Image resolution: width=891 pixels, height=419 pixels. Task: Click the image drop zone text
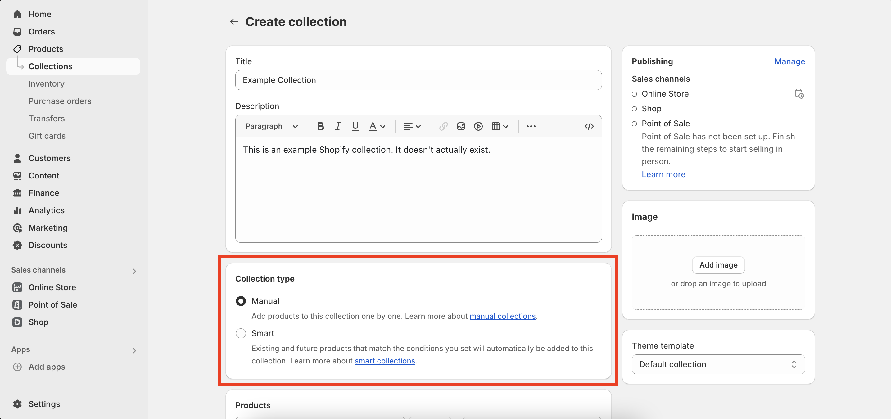click(718, 283)
